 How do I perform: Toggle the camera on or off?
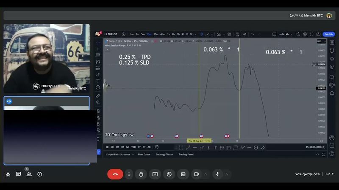(197, 174)
